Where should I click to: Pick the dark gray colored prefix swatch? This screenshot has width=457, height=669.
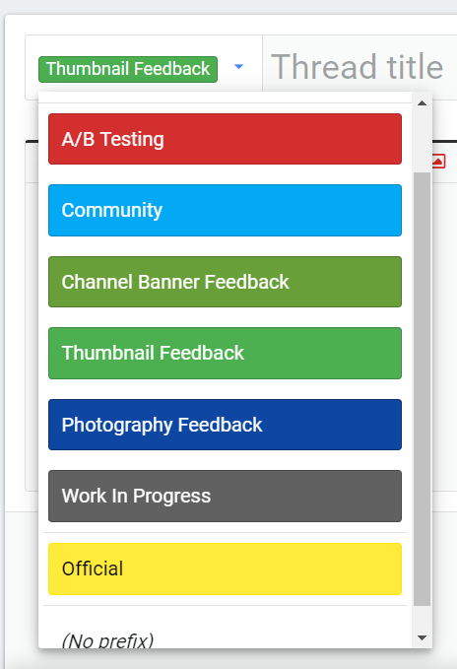click(x=226, y=497)
